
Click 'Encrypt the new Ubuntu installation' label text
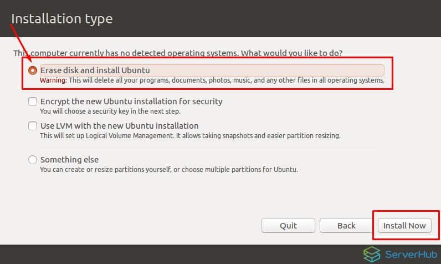click(x=131, y=101)
